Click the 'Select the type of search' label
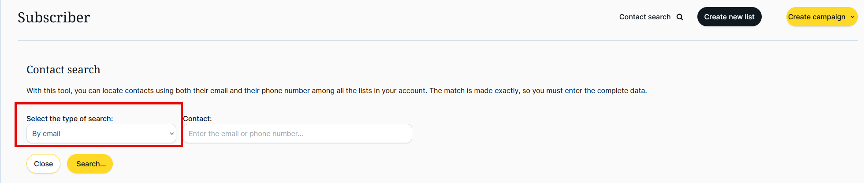864x183 pixels. click(x=70, y=118)
